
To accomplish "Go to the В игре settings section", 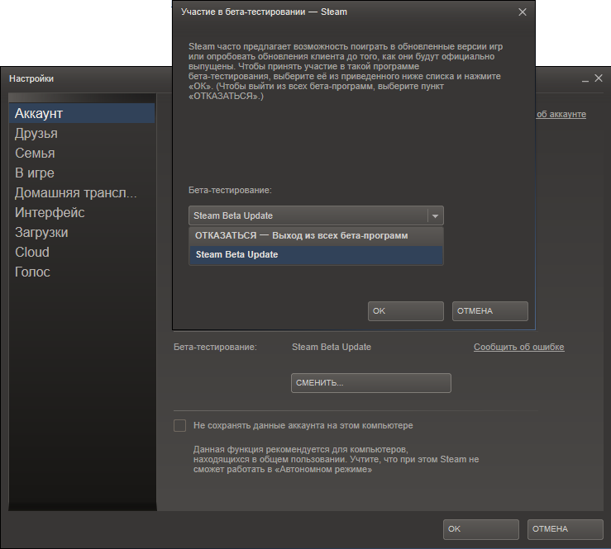I will click(82, 173).
